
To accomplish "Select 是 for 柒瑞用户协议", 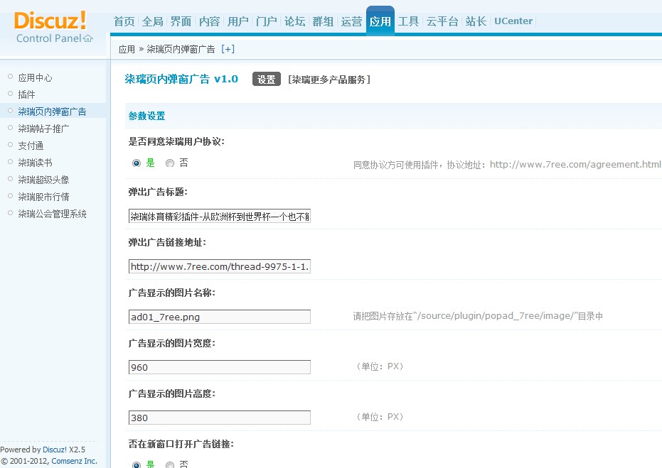I will pyautogui.click(x=137, y=163).
